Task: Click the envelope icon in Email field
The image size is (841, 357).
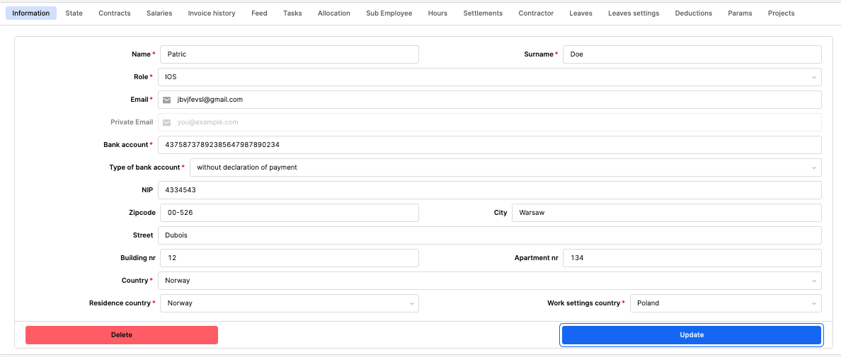Action: coord(167,100)
